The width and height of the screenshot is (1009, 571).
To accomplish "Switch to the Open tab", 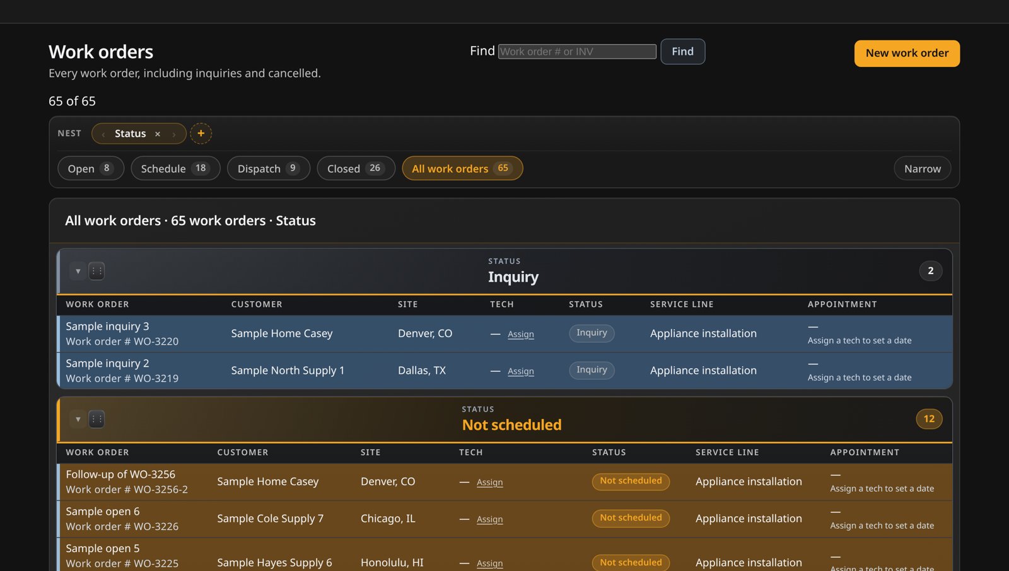I will 91,168.
